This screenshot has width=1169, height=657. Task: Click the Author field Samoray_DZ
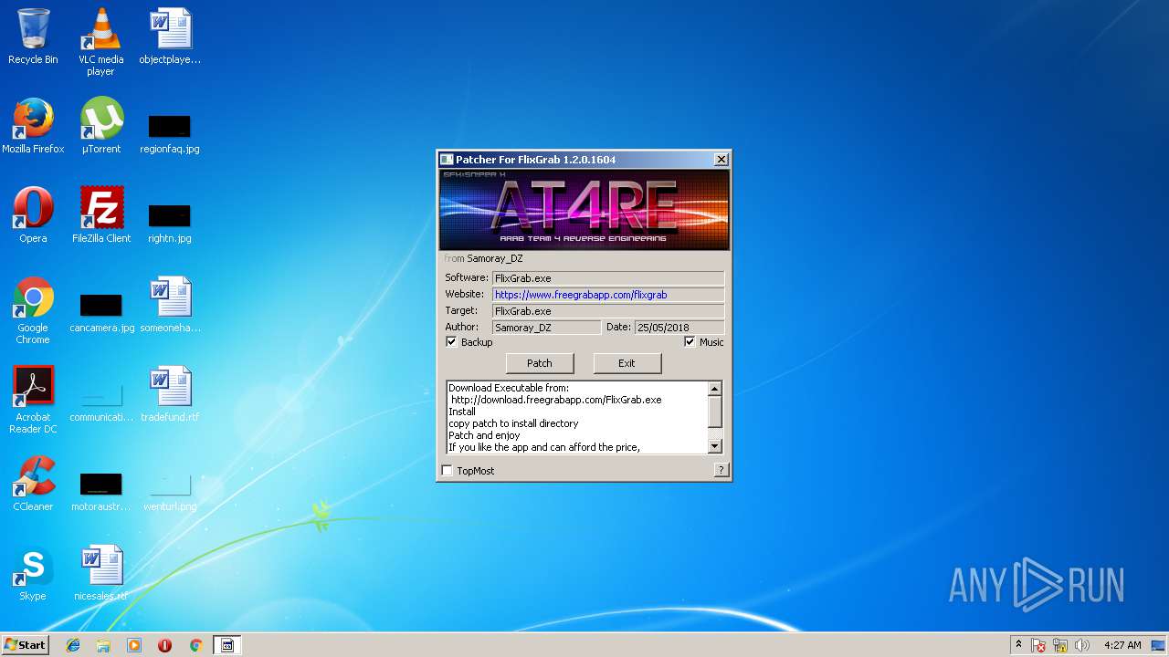click(547, 328)
